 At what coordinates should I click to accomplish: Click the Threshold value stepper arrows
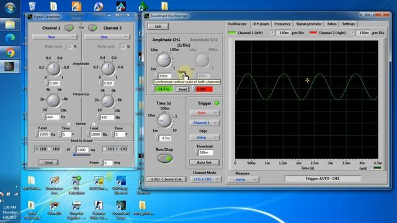click(x=196, y=152)
